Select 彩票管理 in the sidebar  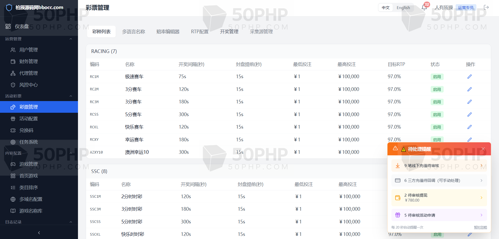click(x=39, y=107)
